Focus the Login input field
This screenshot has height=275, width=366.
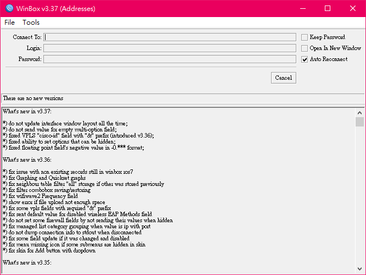coord(170,48)
